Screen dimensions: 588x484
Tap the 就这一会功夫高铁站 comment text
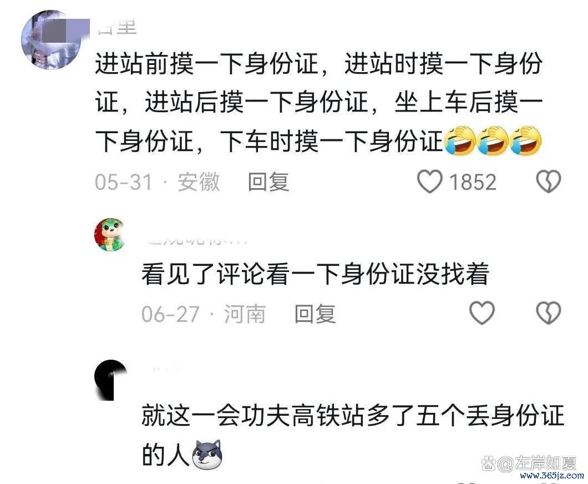tap(353, 435)
